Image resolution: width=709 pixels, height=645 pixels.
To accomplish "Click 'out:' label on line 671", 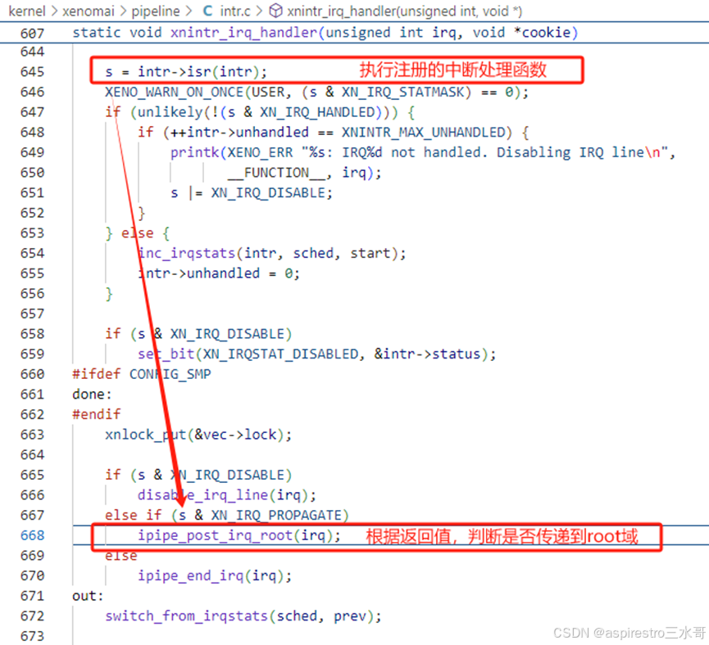I will [x=88, y=596].
